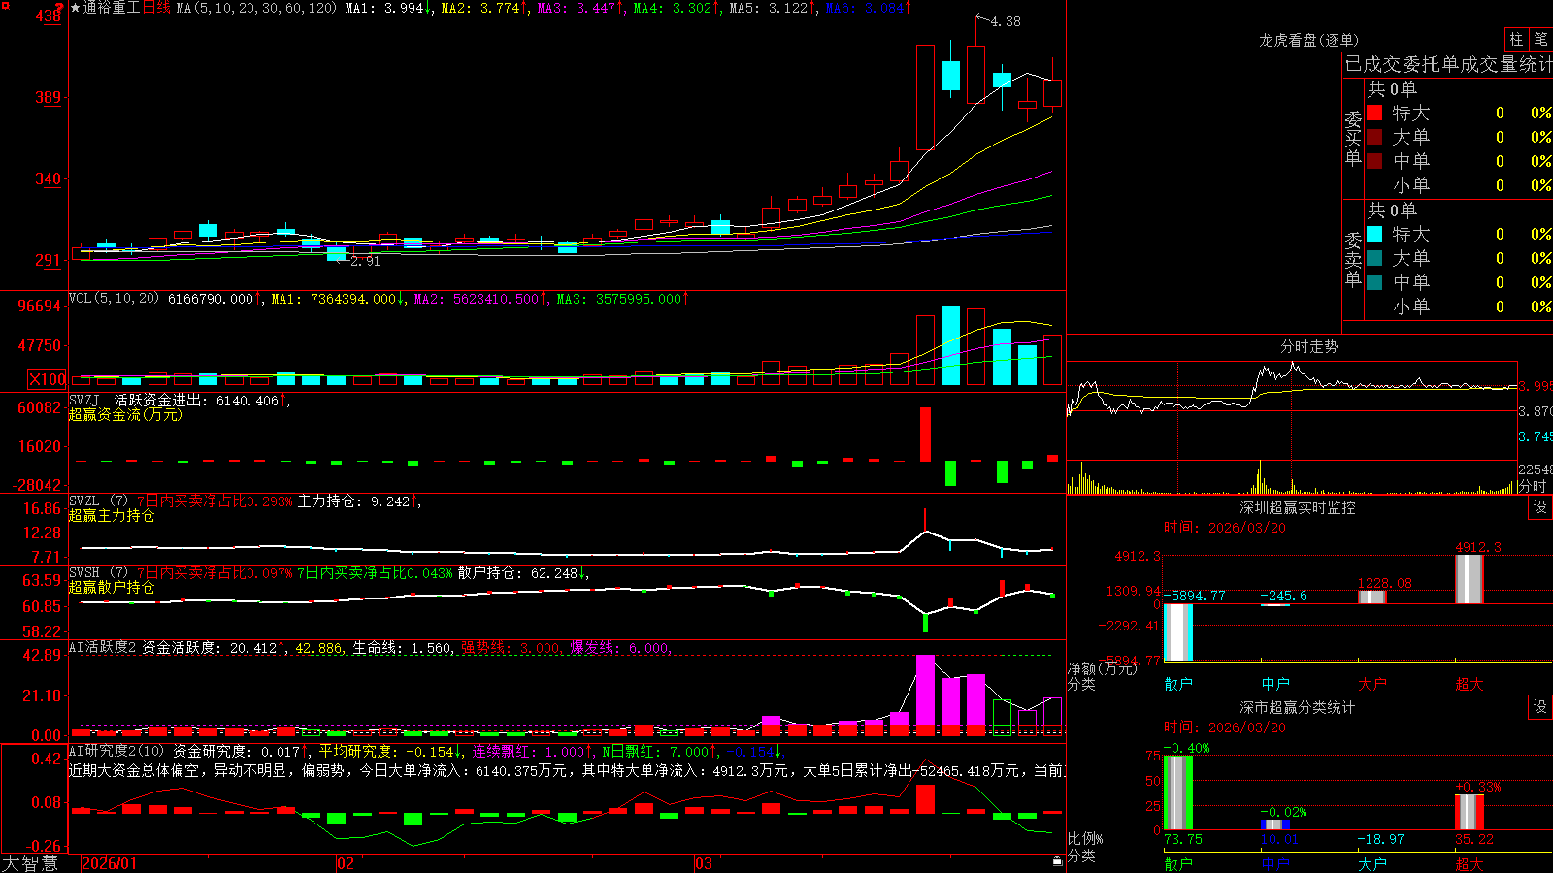The width and height of the screenshot is (1553, 873).
Task: Click the red 特大 buy-order color swatch
Action: click(x=1374, y=113)
